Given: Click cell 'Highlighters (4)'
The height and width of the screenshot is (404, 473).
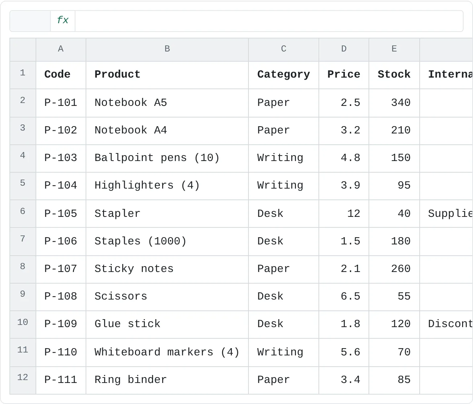Looking at the screenshot, I should (x=167, y=186).
